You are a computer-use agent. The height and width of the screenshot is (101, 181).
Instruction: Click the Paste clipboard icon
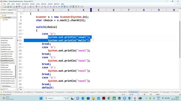click(31, 7)
